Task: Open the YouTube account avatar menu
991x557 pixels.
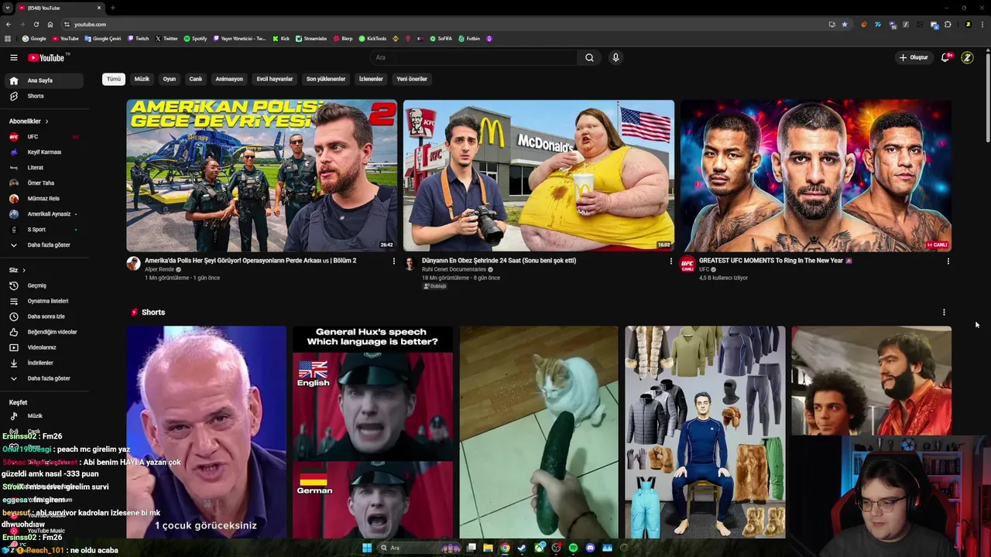Action: click(x=967, y=57)
